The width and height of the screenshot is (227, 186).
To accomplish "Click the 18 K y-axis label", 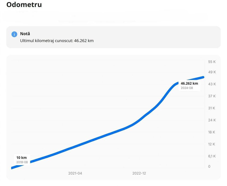I will 212,132.
